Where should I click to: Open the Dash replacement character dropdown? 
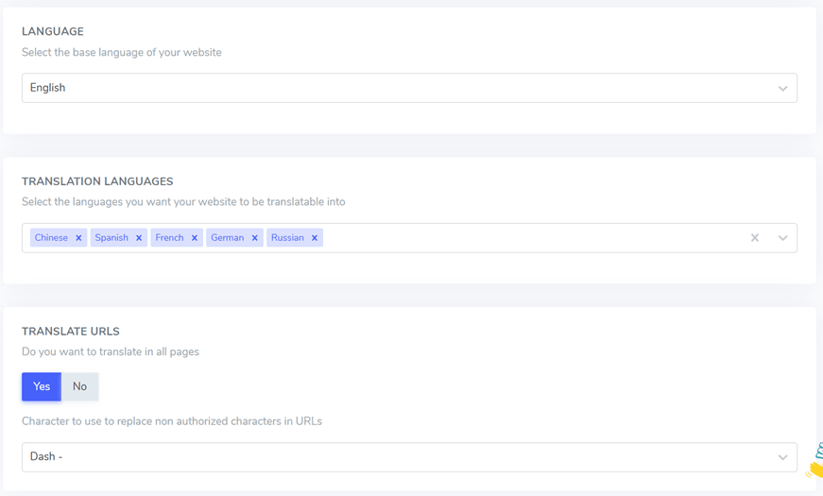tap(409, 457)
